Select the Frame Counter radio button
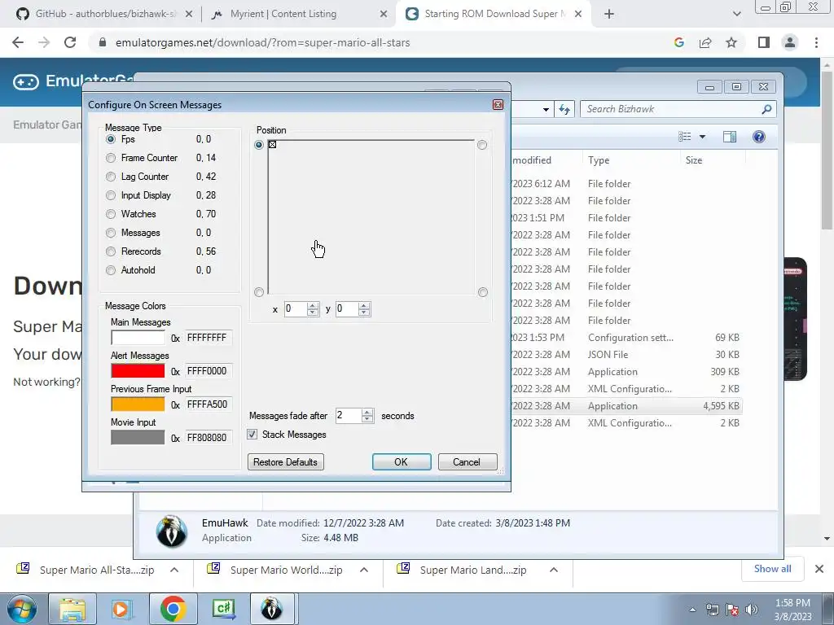The image size is (834, 625). [111, 158]
